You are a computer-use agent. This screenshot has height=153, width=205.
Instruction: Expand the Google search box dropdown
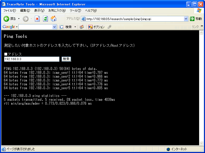(x=54, y=27)
